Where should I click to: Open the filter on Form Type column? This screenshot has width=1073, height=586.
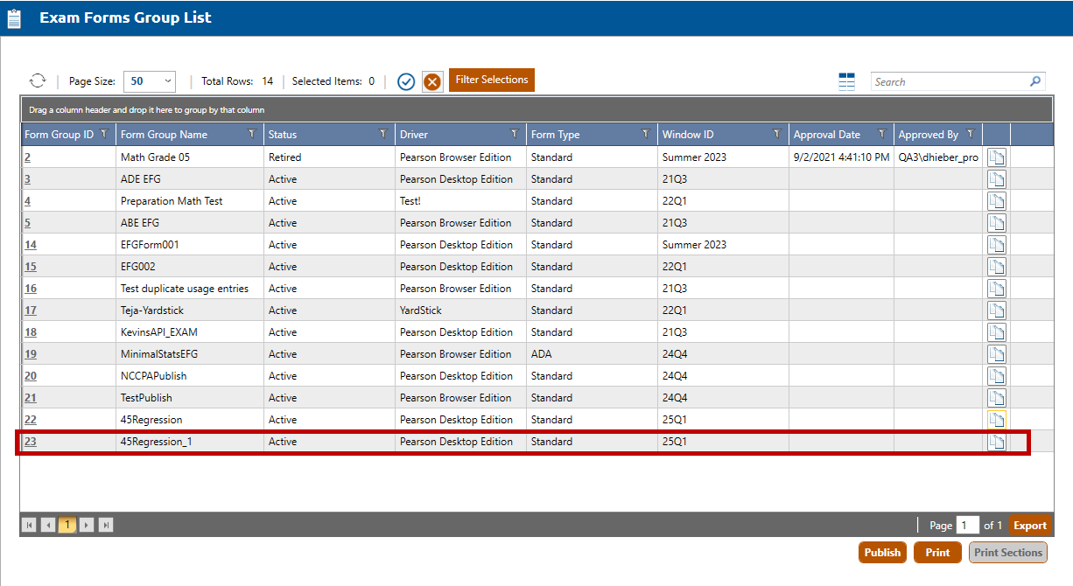[645, 134]
